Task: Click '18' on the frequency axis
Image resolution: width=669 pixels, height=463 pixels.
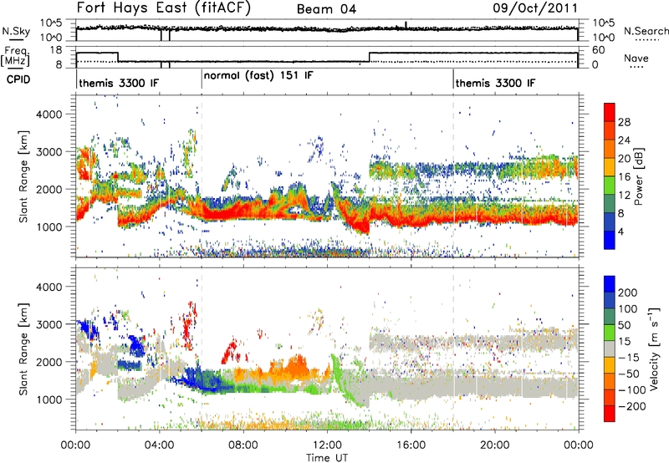Action: click(56, 50)
